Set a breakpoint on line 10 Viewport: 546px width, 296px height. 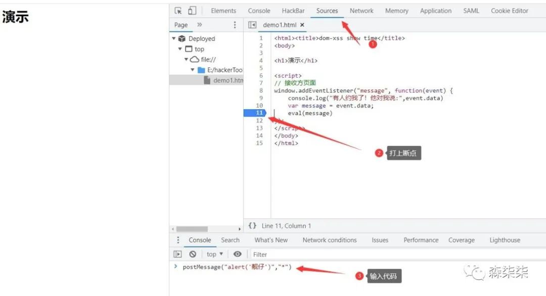(x=259, y=106)
